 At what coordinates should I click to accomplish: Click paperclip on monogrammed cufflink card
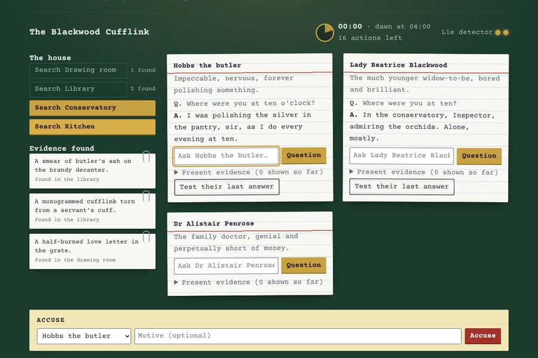tap(146, 196)
